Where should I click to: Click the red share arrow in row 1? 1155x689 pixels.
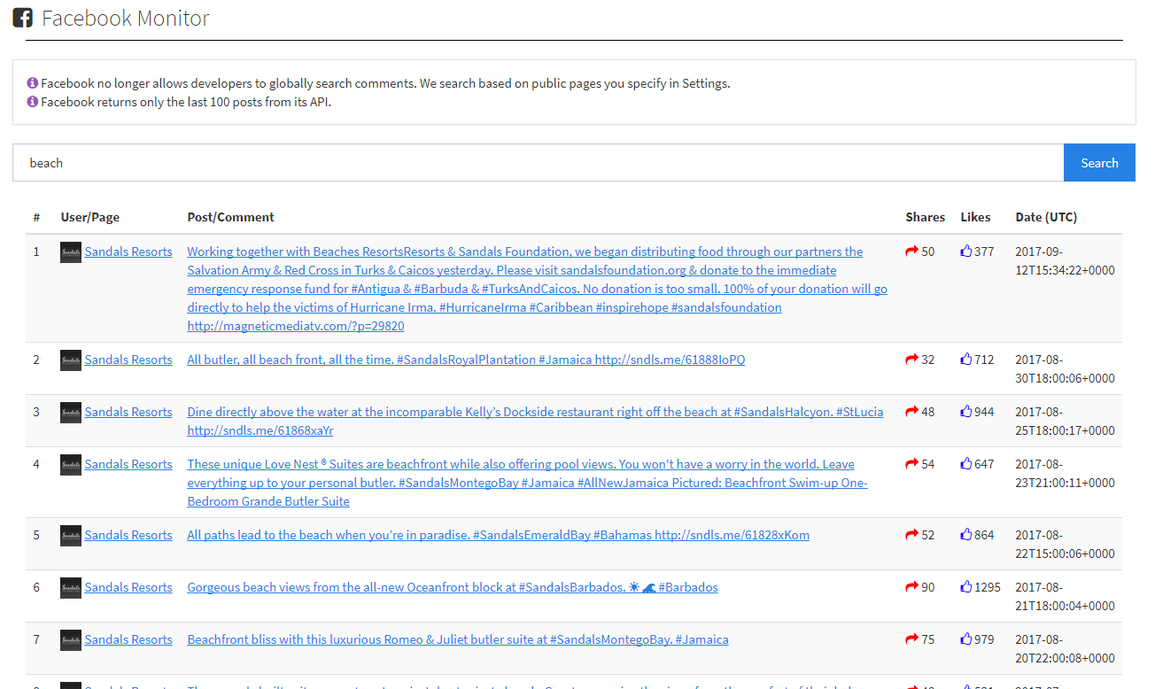pyautogui.click(x=911, y=252)
